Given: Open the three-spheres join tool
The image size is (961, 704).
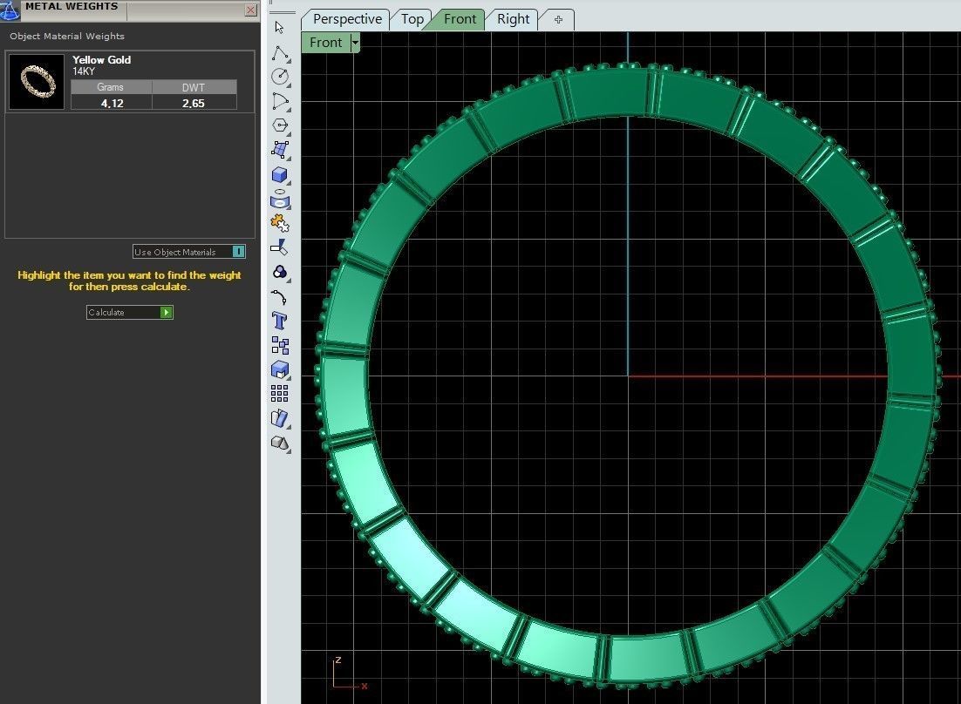Looking at the screenshot, I should click(280, 273).
